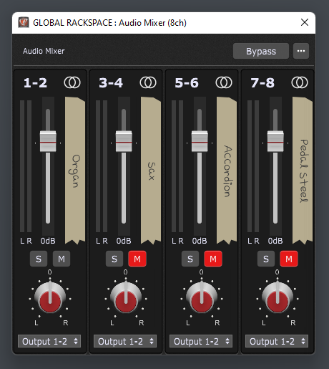329x369 pixels.
Task: Solo the Organ channel 1-2
Action: [x=39, y=259]
